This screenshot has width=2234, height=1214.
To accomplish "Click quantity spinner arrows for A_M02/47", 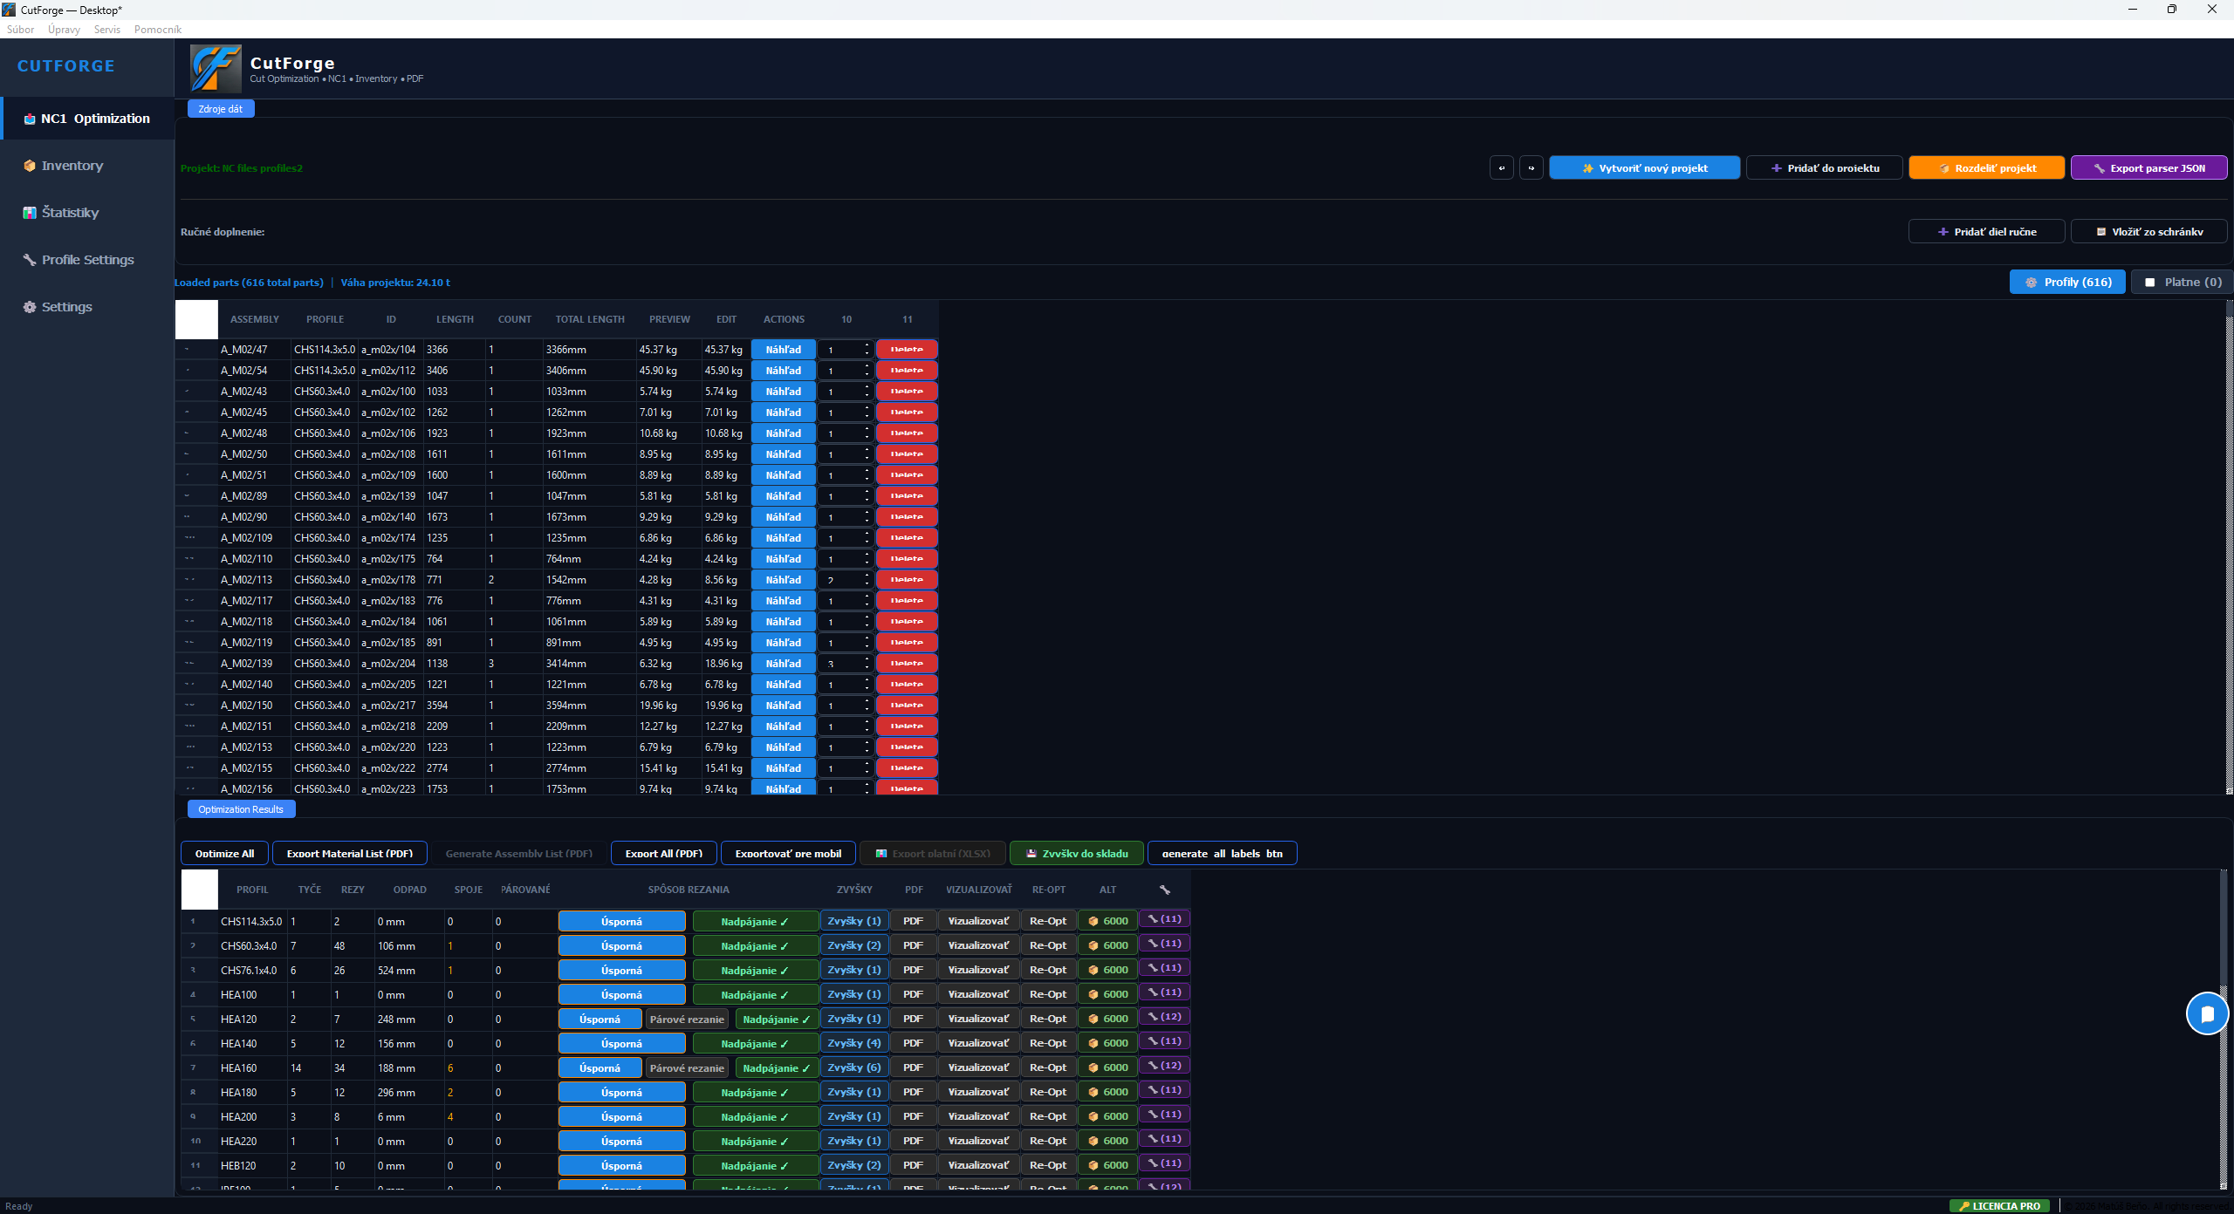I will click(x=867, y=350).
